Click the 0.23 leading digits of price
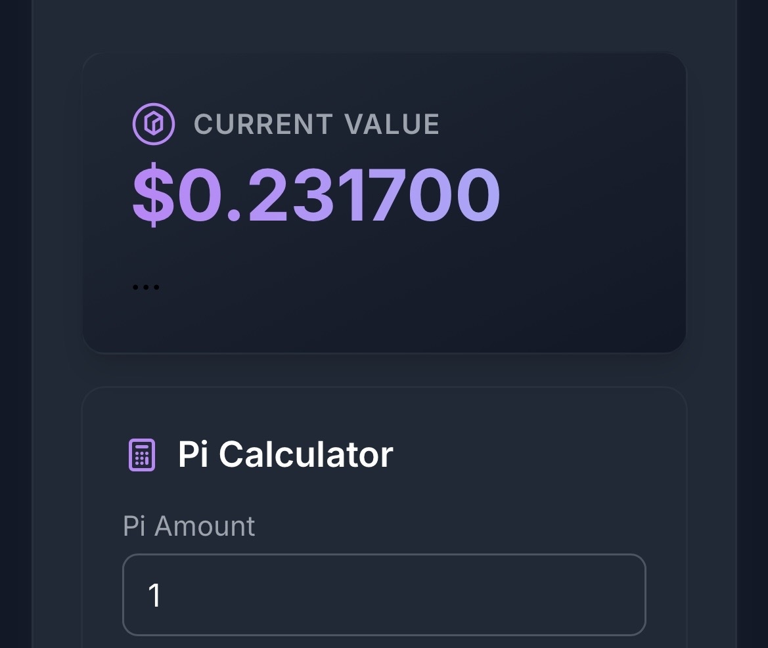The height and width of the screenshot is (648, 768). coord(243,196)
